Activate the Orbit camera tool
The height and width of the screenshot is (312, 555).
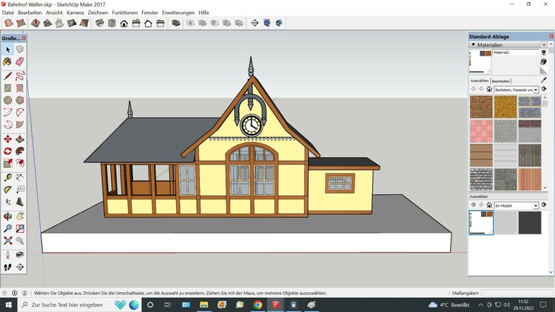(8, 216)
